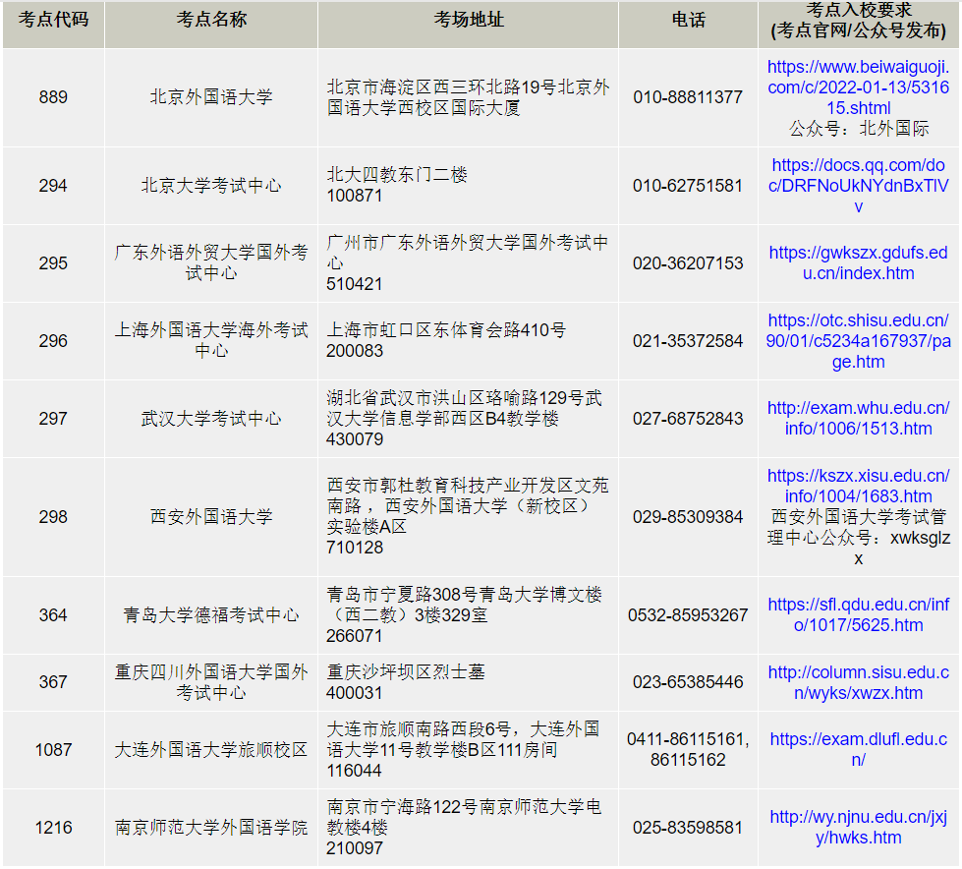
Task: Select test center code 1216
Action: click(x=53, y=827)
